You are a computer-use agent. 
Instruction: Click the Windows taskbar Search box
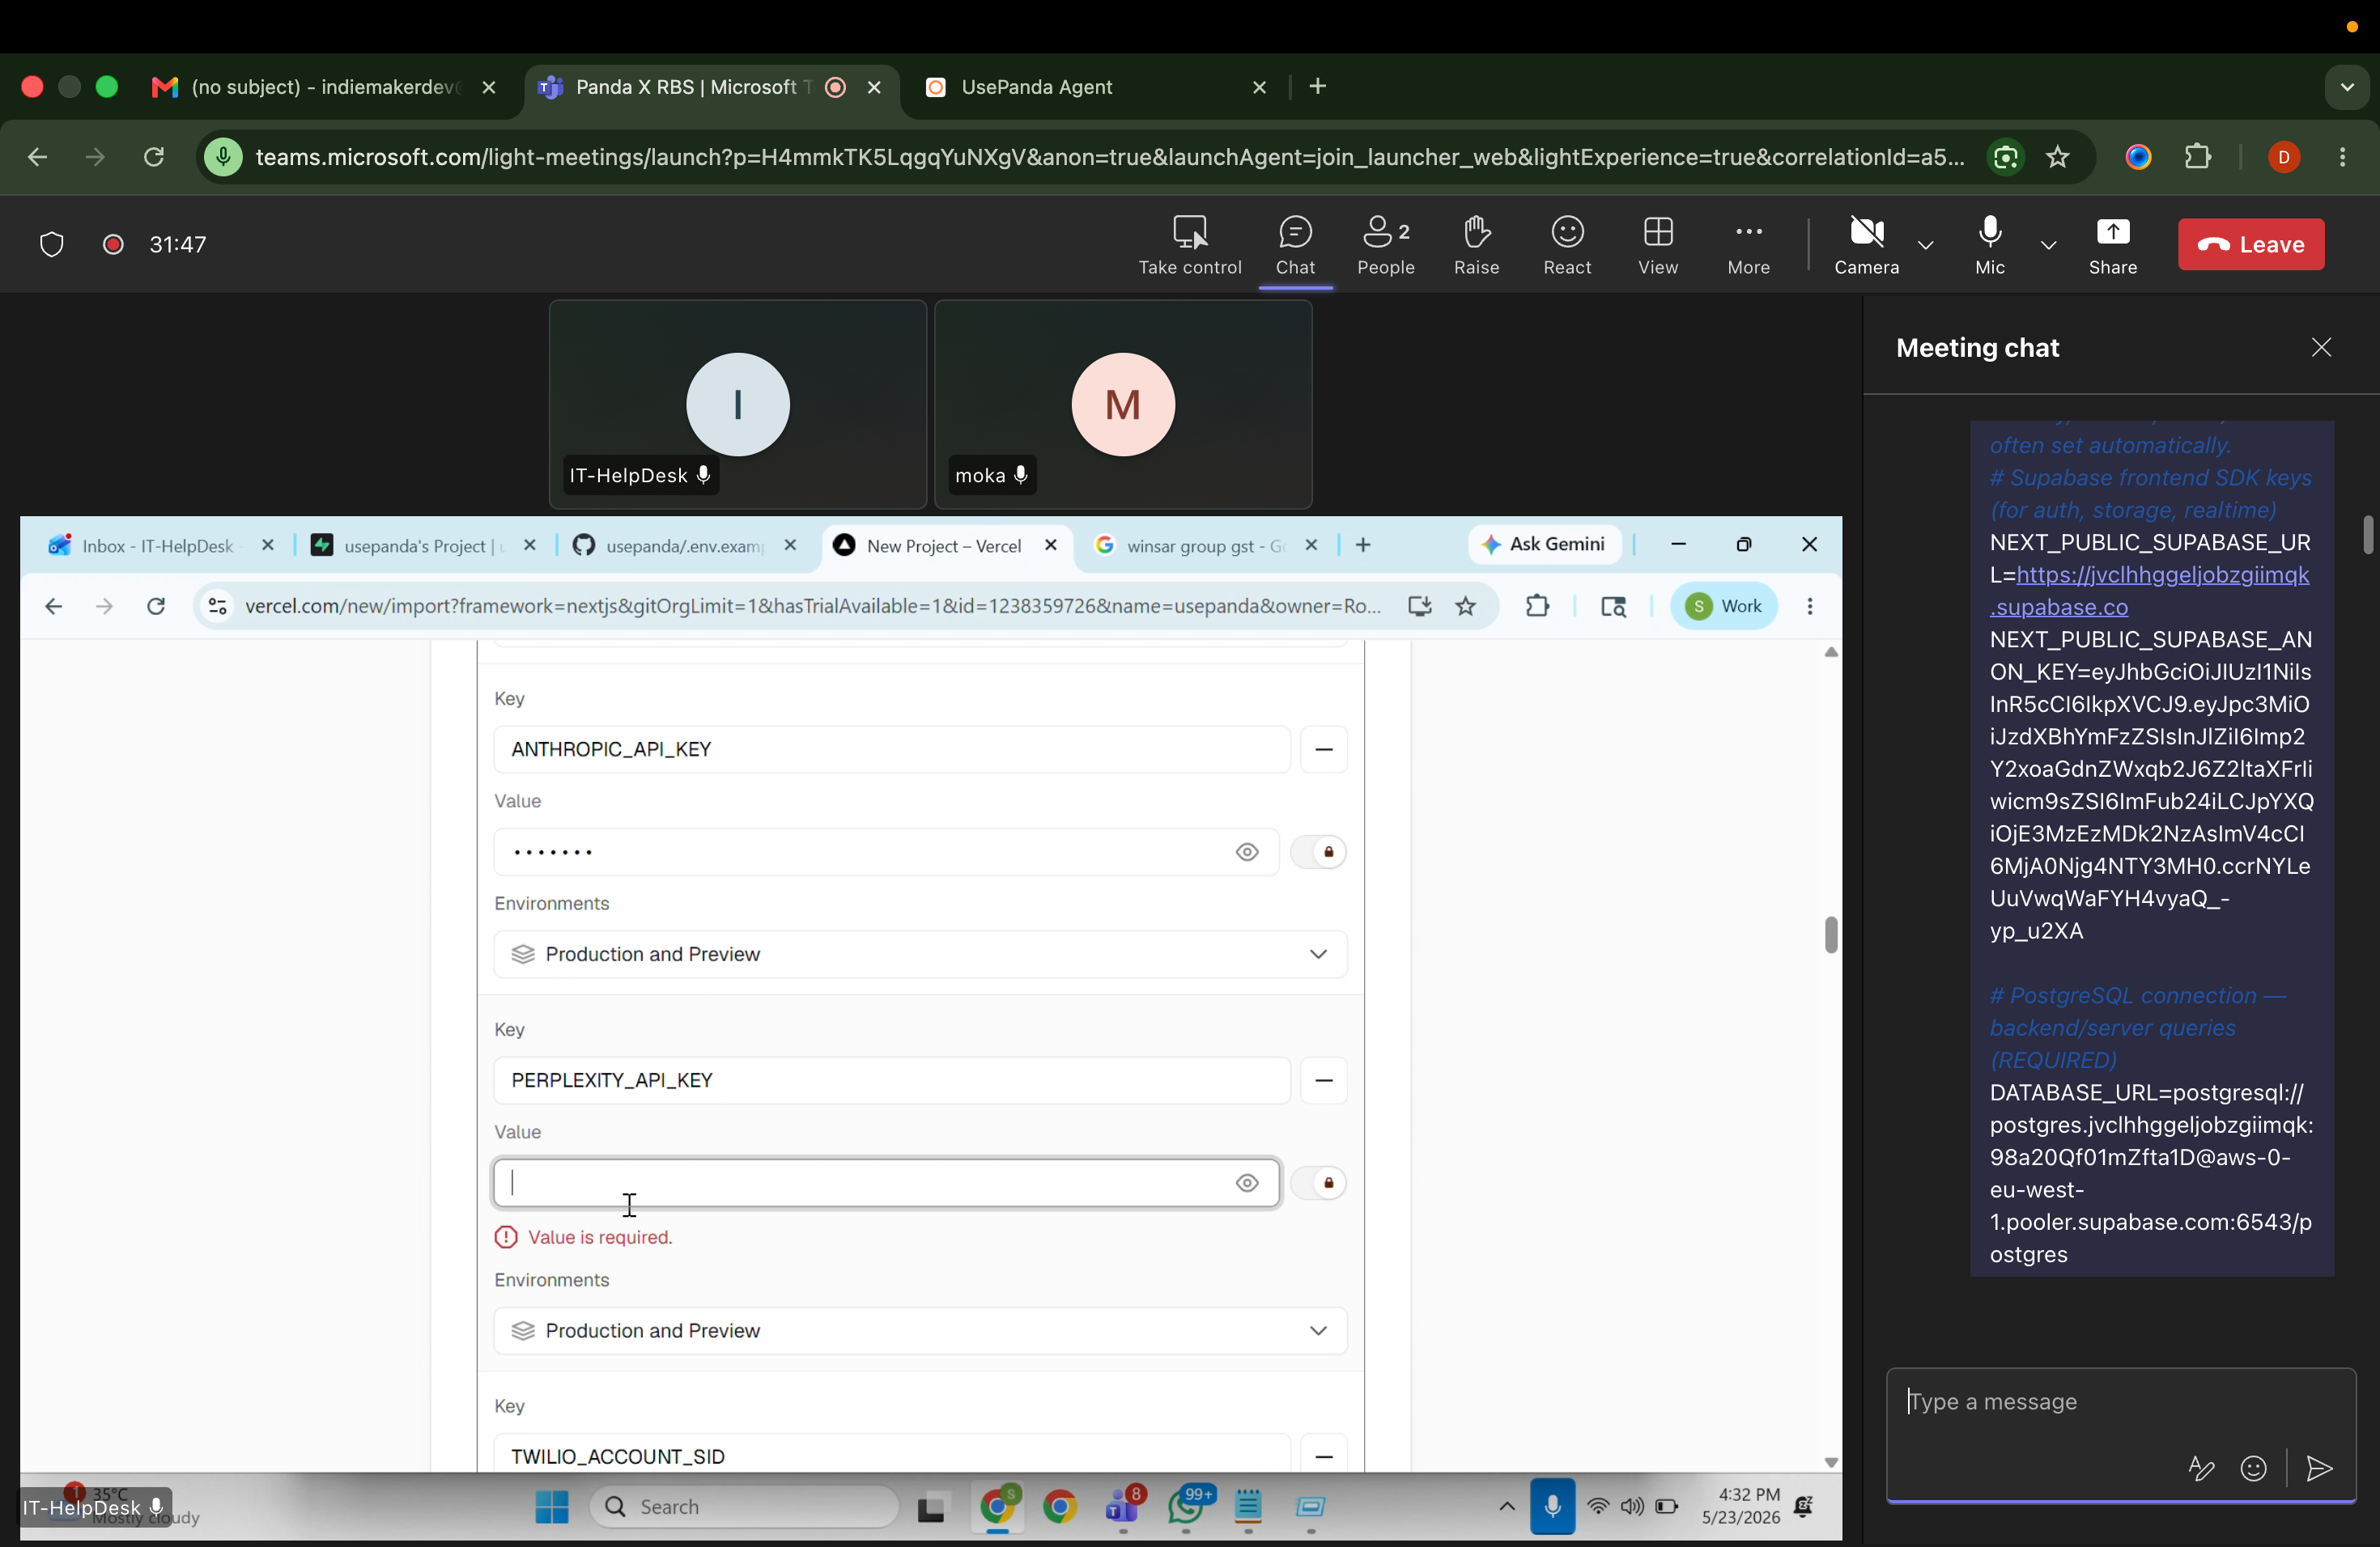[744, 1507]
